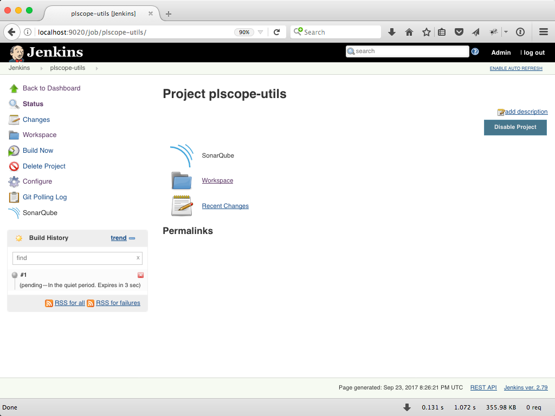The width and height of the screenshot is (555, 416).
Task: Open Firefox downloads arrow icon in toolbar
Action: tap(391, 32)
